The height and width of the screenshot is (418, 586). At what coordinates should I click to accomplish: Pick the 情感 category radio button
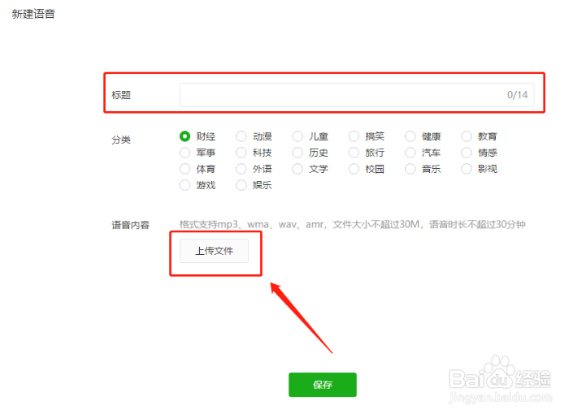coord(467,153)
